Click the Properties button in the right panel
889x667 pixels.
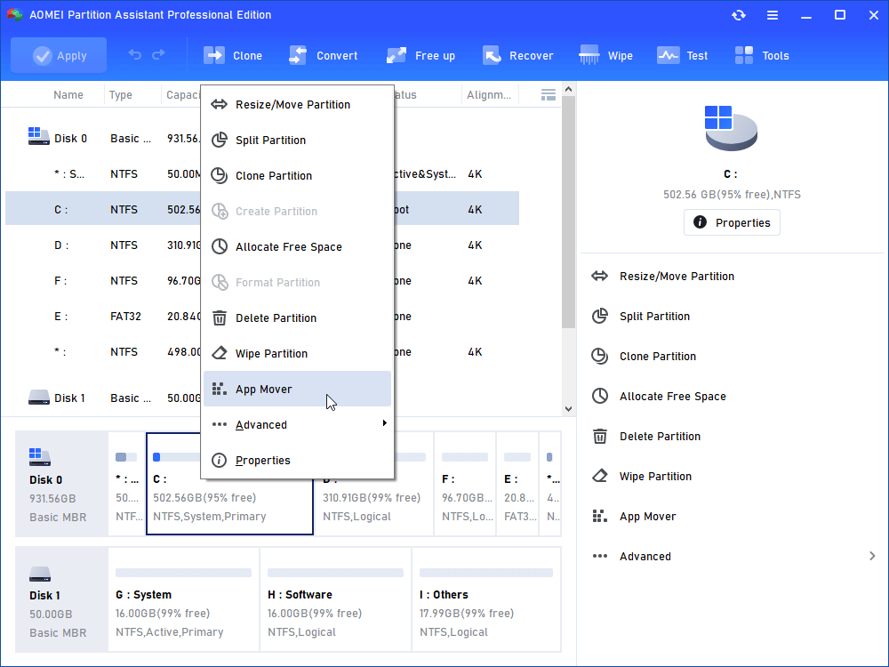[732, 222]
